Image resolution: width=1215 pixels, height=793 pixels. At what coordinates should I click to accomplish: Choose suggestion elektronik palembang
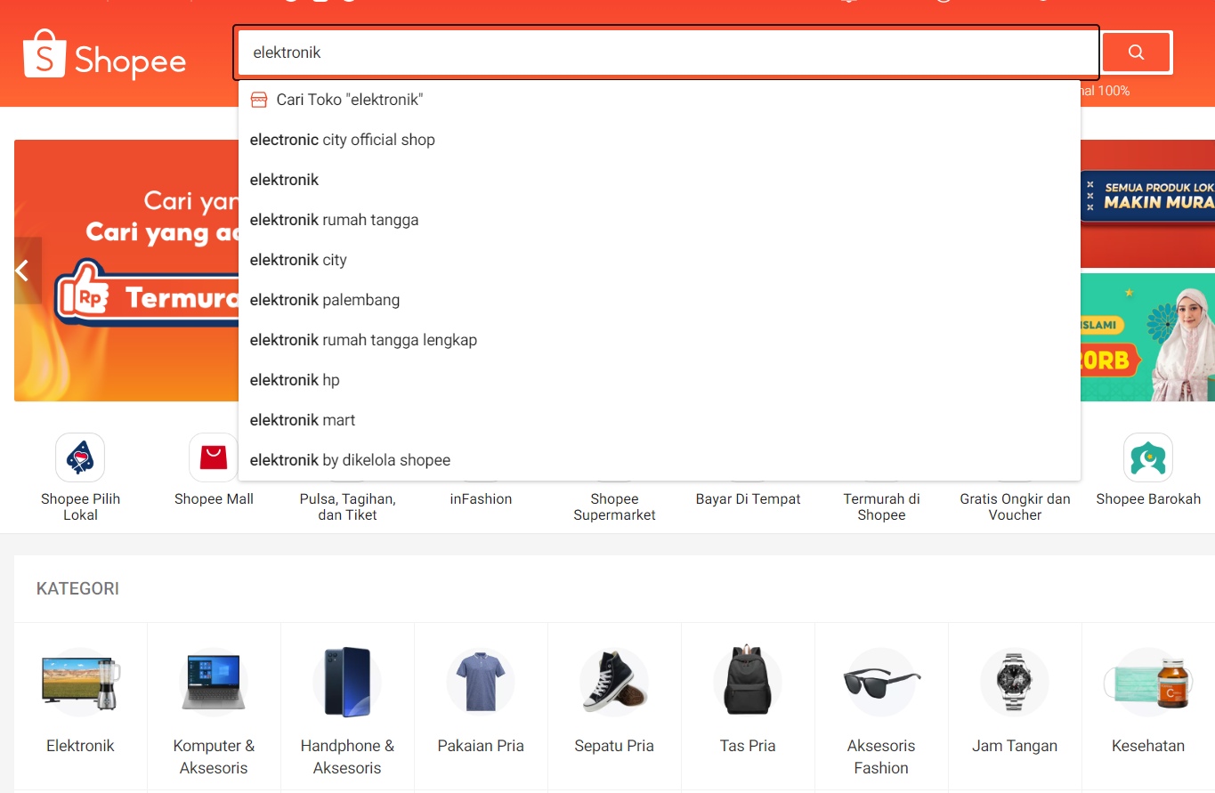[x=660, y=300]
